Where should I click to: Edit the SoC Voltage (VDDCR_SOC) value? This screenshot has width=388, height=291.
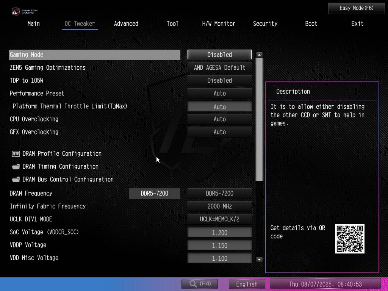pyautogui.click(x=219, y=232)
